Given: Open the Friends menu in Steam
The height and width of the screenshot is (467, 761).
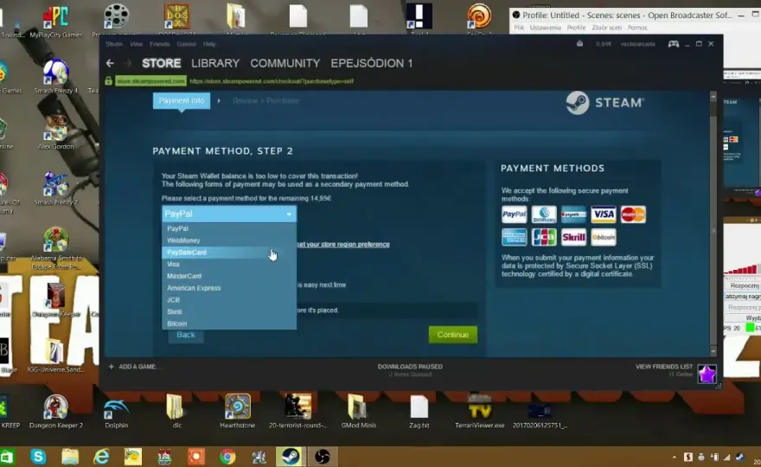Looking at the screenshot, I should click(x=160, y=44).
